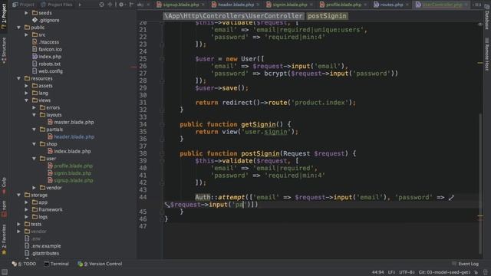Open the Structure side tool window
Viewport: 491px width, 276px height.
[x=4, y=50]
